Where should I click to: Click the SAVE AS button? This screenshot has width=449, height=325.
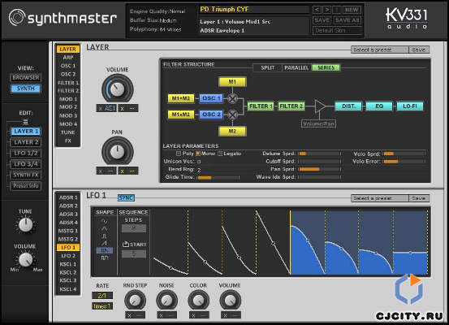point(347,20)
